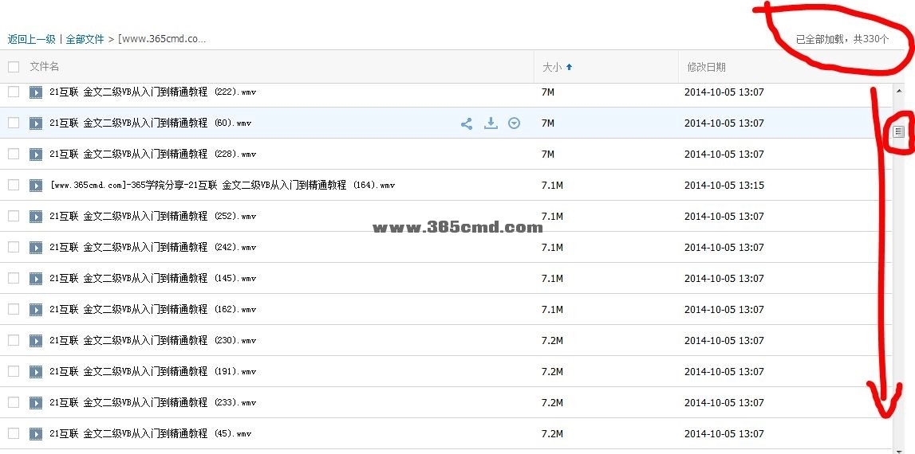Viewport: 915px width, 454px height.
Task: Click share icon on file (60).wmv row
Action: coord(467,123)
